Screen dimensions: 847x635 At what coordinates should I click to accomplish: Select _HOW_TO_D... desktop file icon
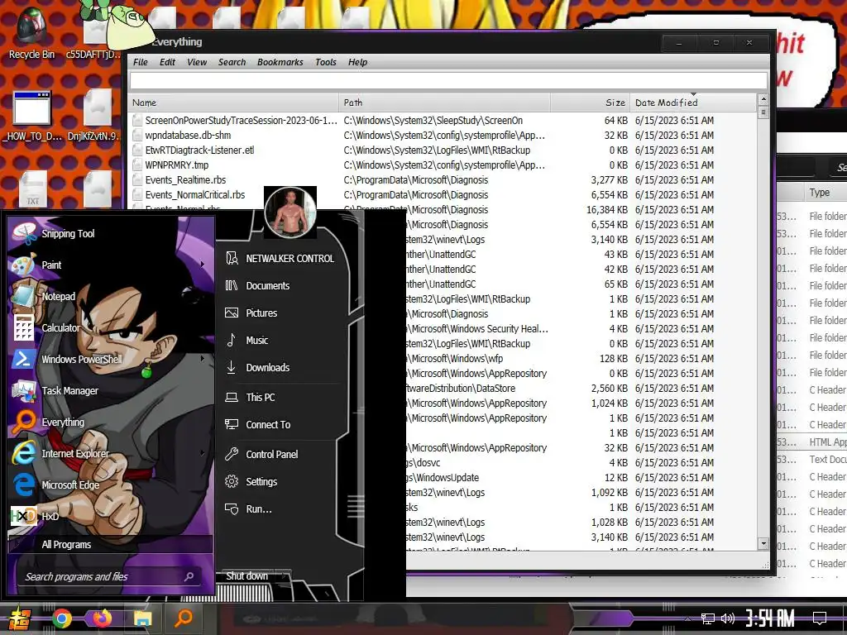[32, 116]
